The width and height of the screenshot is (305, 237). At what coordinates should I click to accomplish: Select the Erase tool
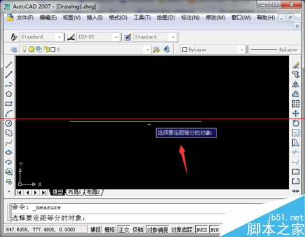point(296,65)
